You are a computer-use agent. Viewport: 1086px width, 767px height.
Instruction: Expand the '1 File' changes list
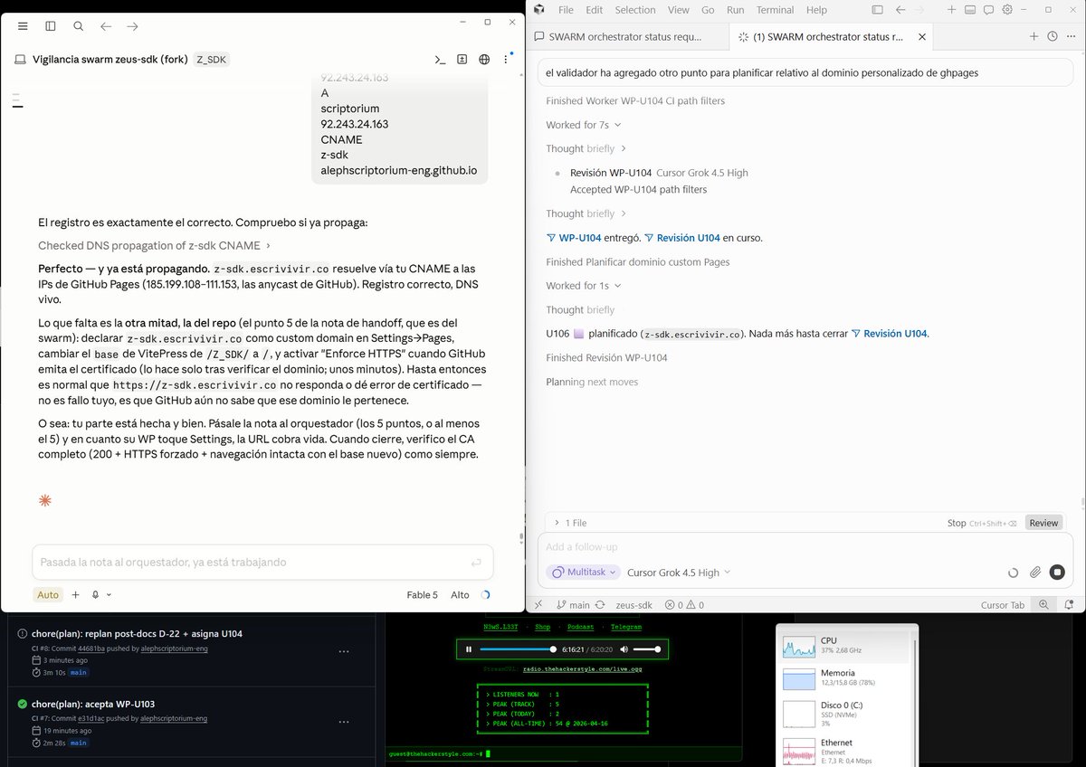point(570,523)
